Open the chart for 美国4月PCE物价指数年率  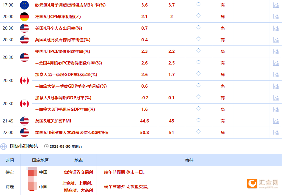[276, 51]
